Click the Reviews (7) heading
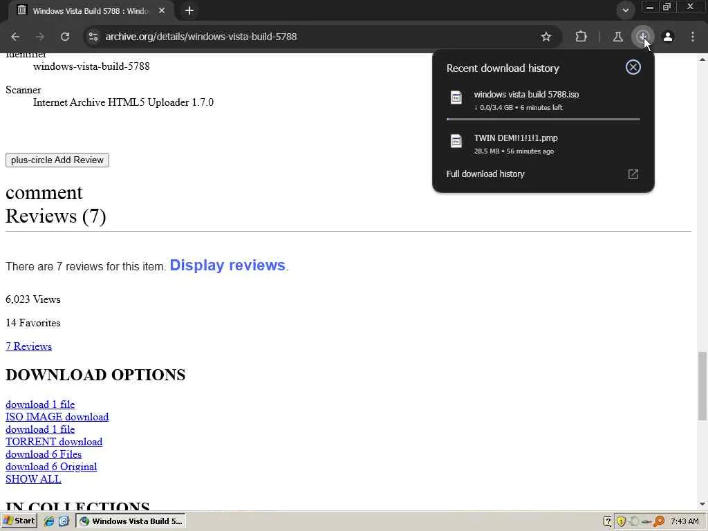Screen dimensions: 708x531 tap(56, 216)
